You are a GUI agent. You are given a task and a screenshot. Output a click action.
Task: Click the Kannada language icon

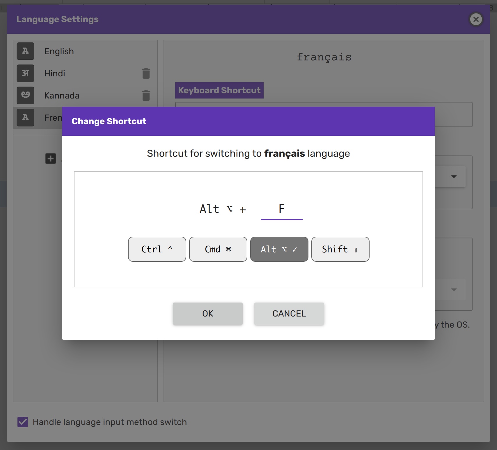25,96
